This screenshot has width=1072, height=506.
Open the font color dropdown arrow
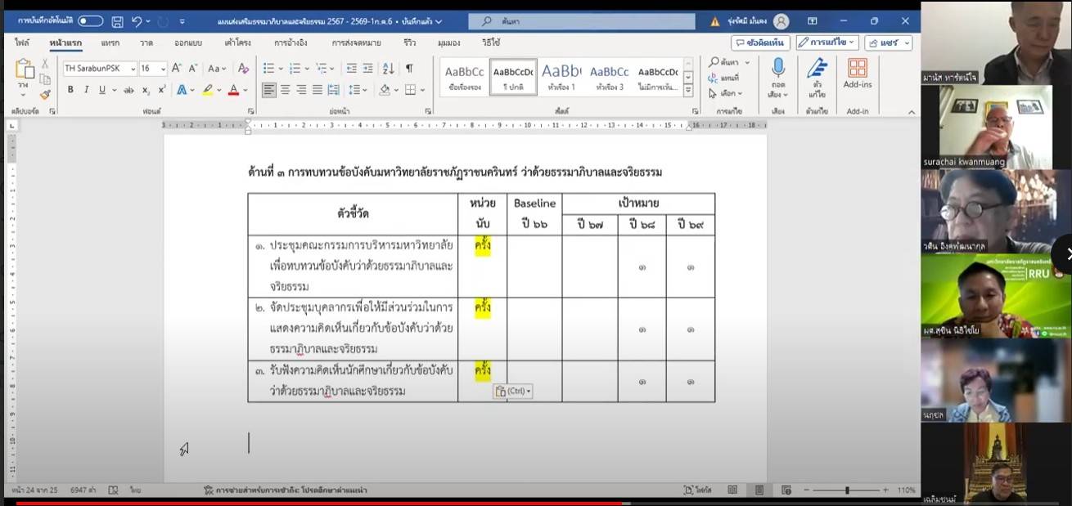pos(245,90)
